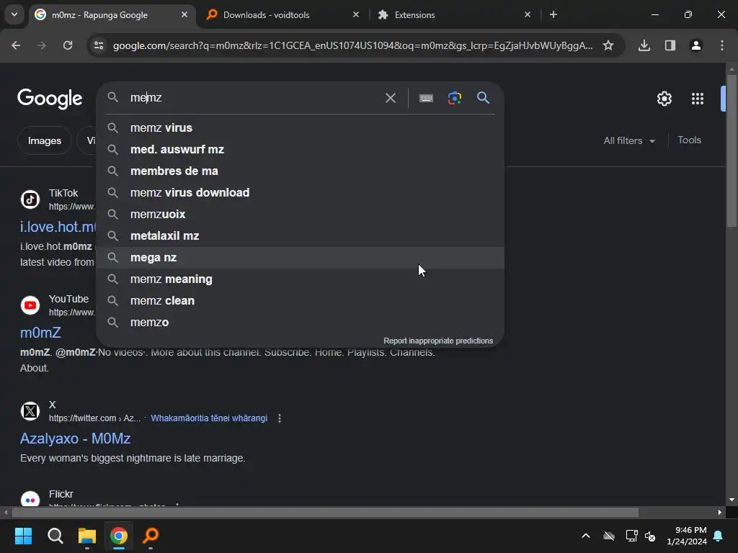The image size is (738, 553).
Task: Choose suggestion "membres de ma"
Action: click(x=300, y=171)
